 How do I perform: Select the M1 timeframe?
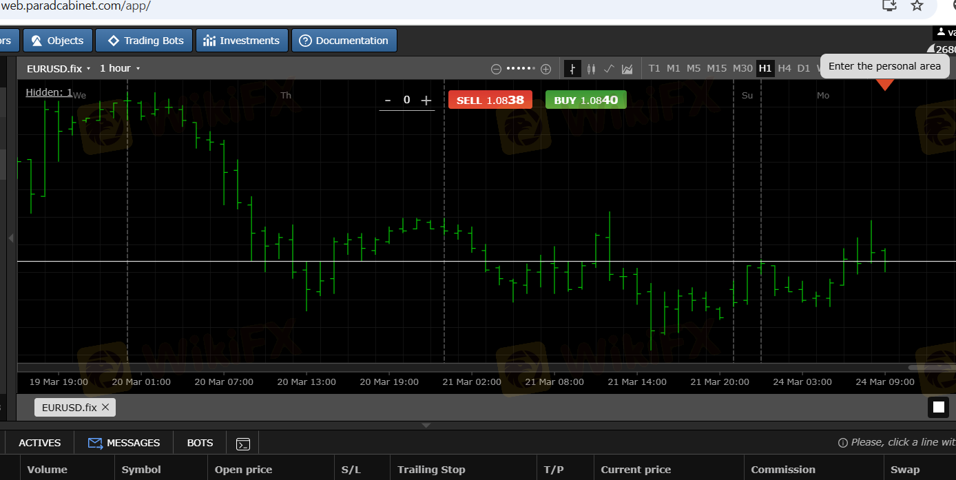(x=674, y=68)
